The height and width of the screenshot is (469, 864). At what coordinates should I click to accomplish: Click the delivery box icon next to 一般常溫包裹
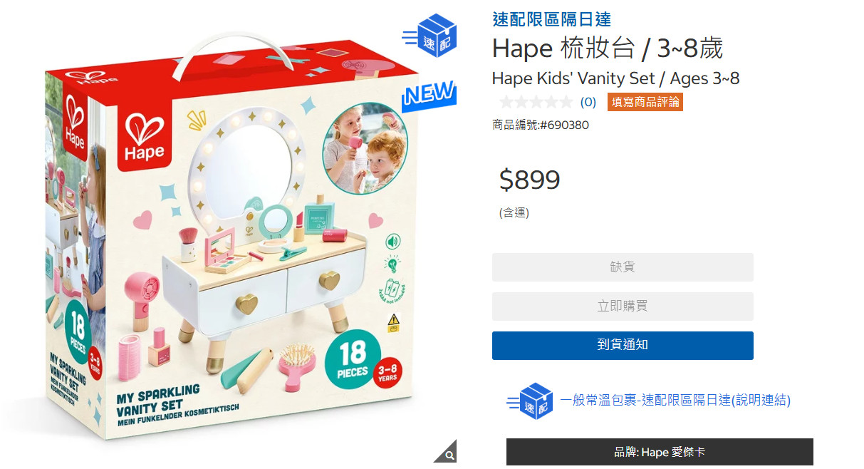531,401
